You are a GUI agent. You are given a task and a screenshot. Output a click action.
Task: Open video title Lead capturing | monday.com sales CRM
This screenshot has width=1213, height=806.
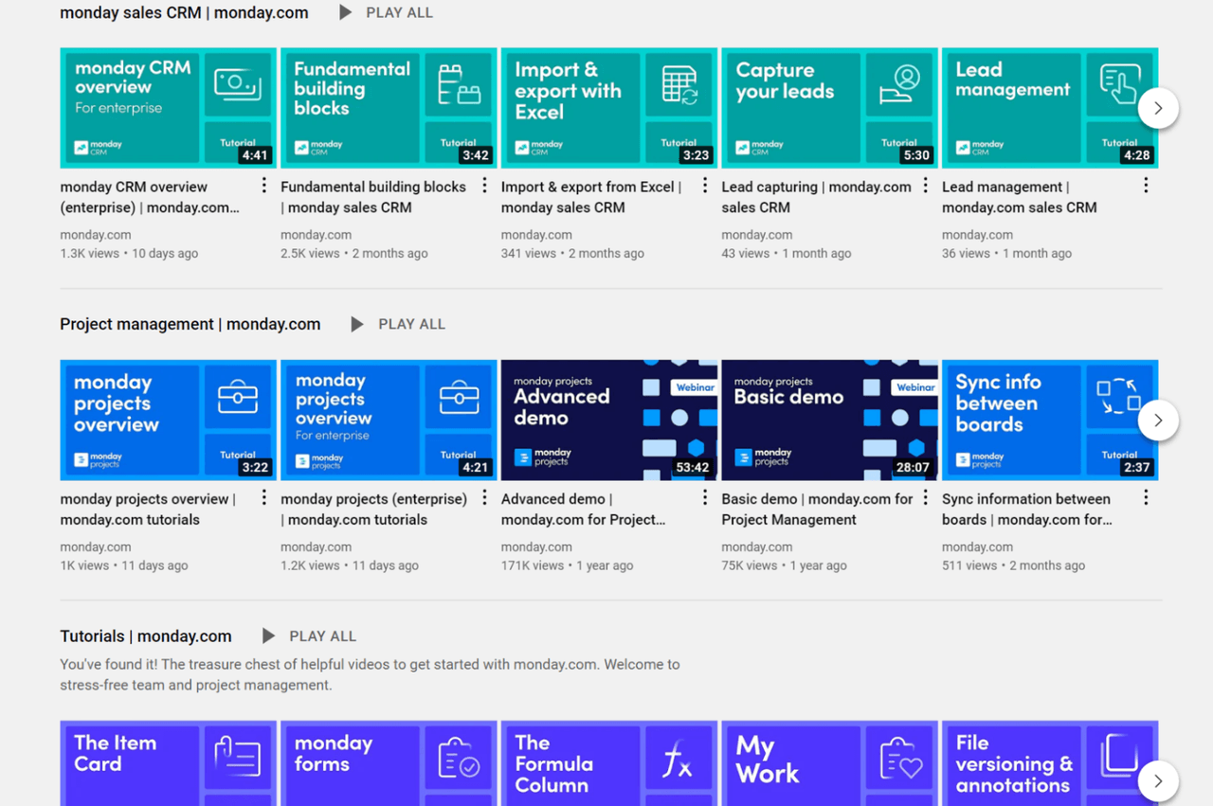pos(816,197)
